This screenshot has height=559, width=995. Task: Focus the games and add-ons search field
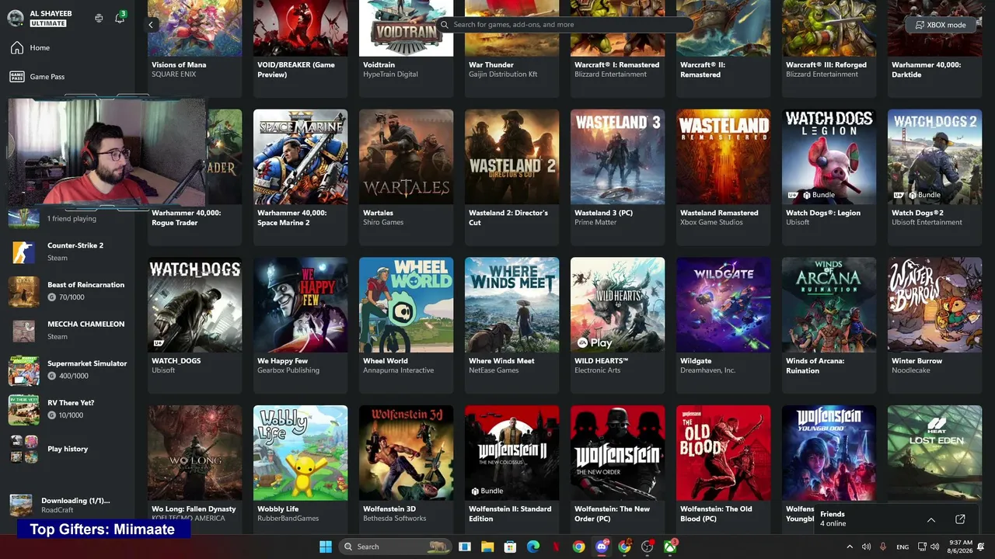click(x=565, y=25)
